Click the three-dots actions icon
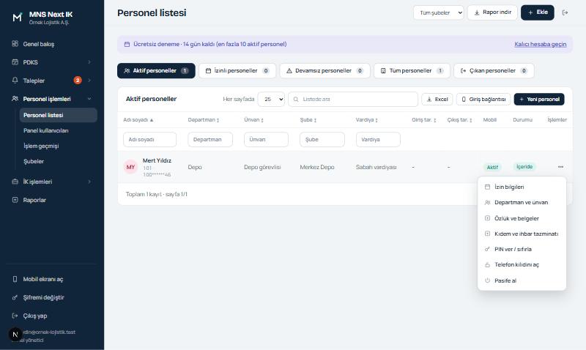Screen dimensions: 586x350 point(560,167)
